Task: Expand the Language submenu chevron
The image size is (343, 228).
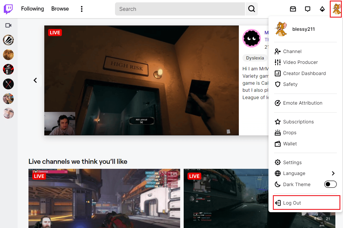Action: point(333,173)
